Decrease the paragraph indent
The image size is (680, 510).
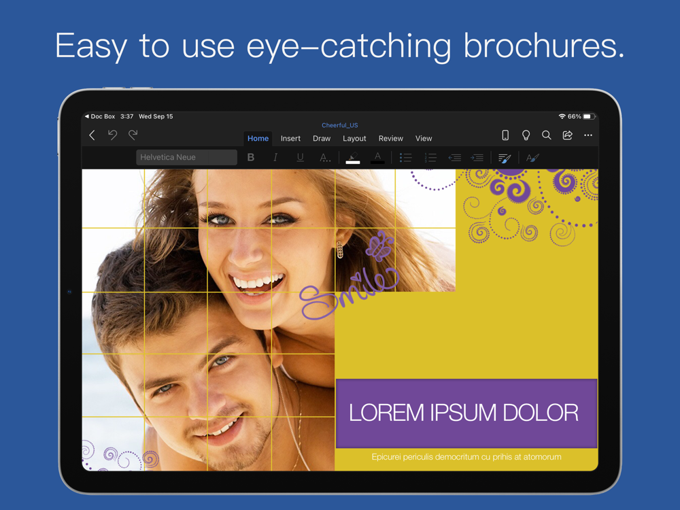[x=454, y=158]
